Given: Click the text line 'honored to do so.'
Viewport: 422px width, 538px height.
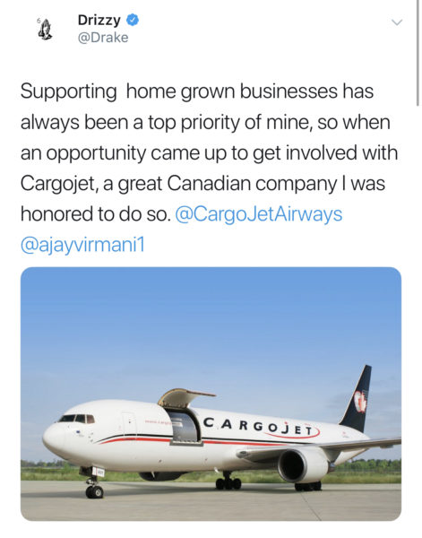Looking at the screenshot, I should (95, 214).
